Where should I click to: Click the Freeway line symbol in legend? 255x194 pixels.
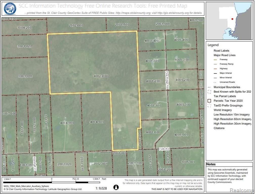[215, 60]
